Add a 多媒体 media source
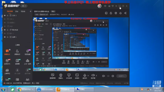164x92 pixels. point(77,76)
